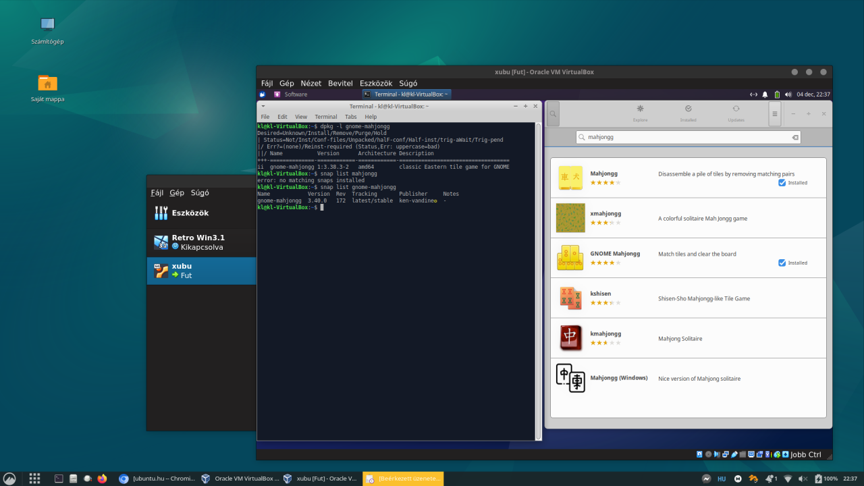Click VM display indicator
The image size is (864, 486).
click(x=751, y=454)
